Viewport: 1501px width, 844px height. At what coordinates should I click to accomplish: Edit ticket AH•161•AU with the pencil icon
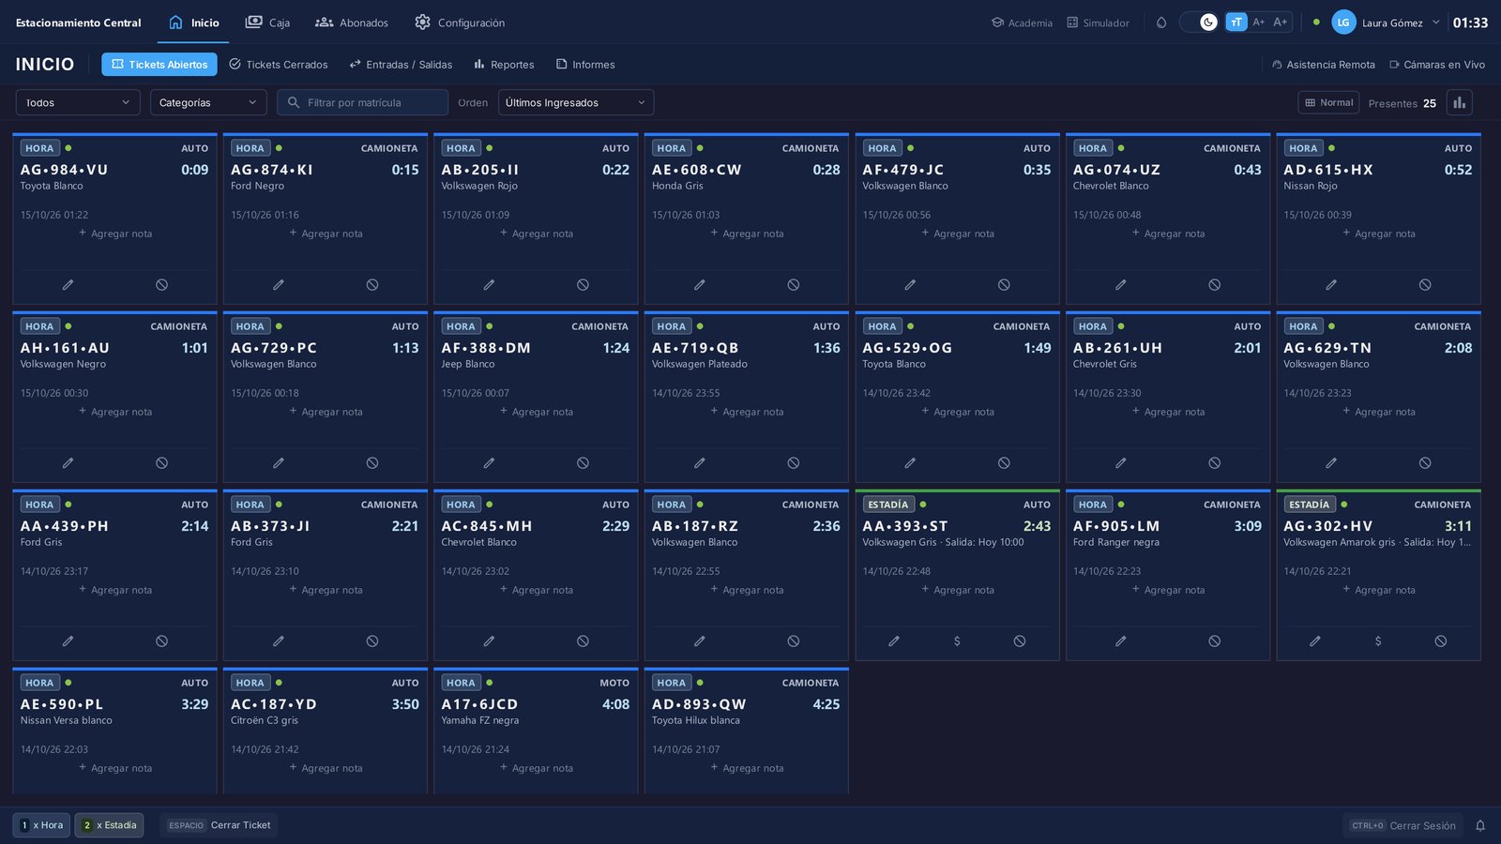click(68, 462)
